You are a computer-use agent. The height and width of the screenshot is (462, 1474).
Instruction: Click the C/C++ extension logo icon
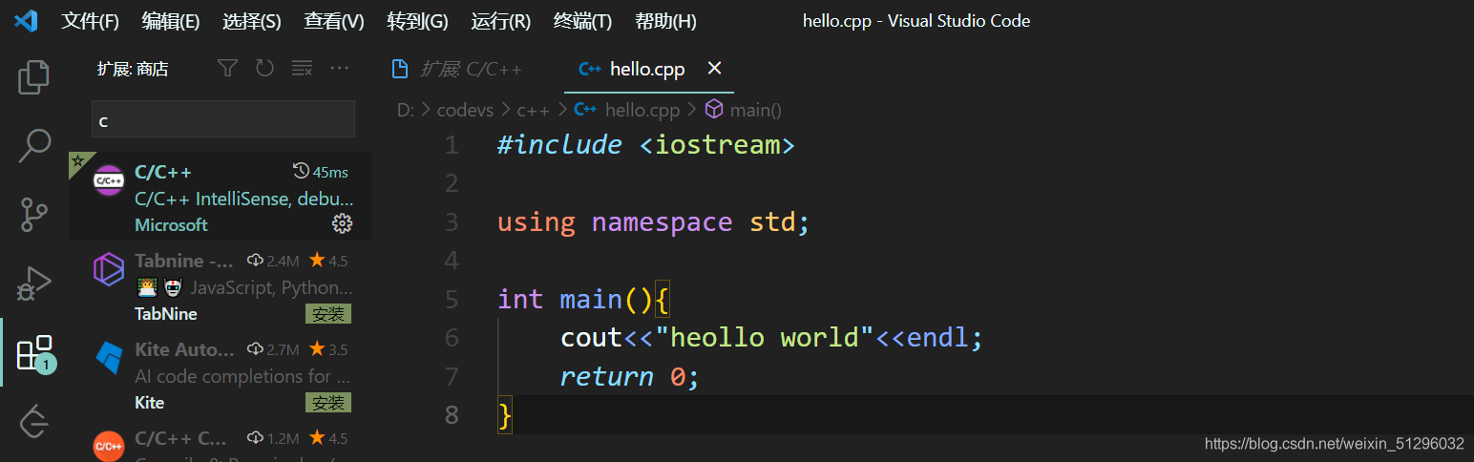pyautogui.click(x=108, y=180)
